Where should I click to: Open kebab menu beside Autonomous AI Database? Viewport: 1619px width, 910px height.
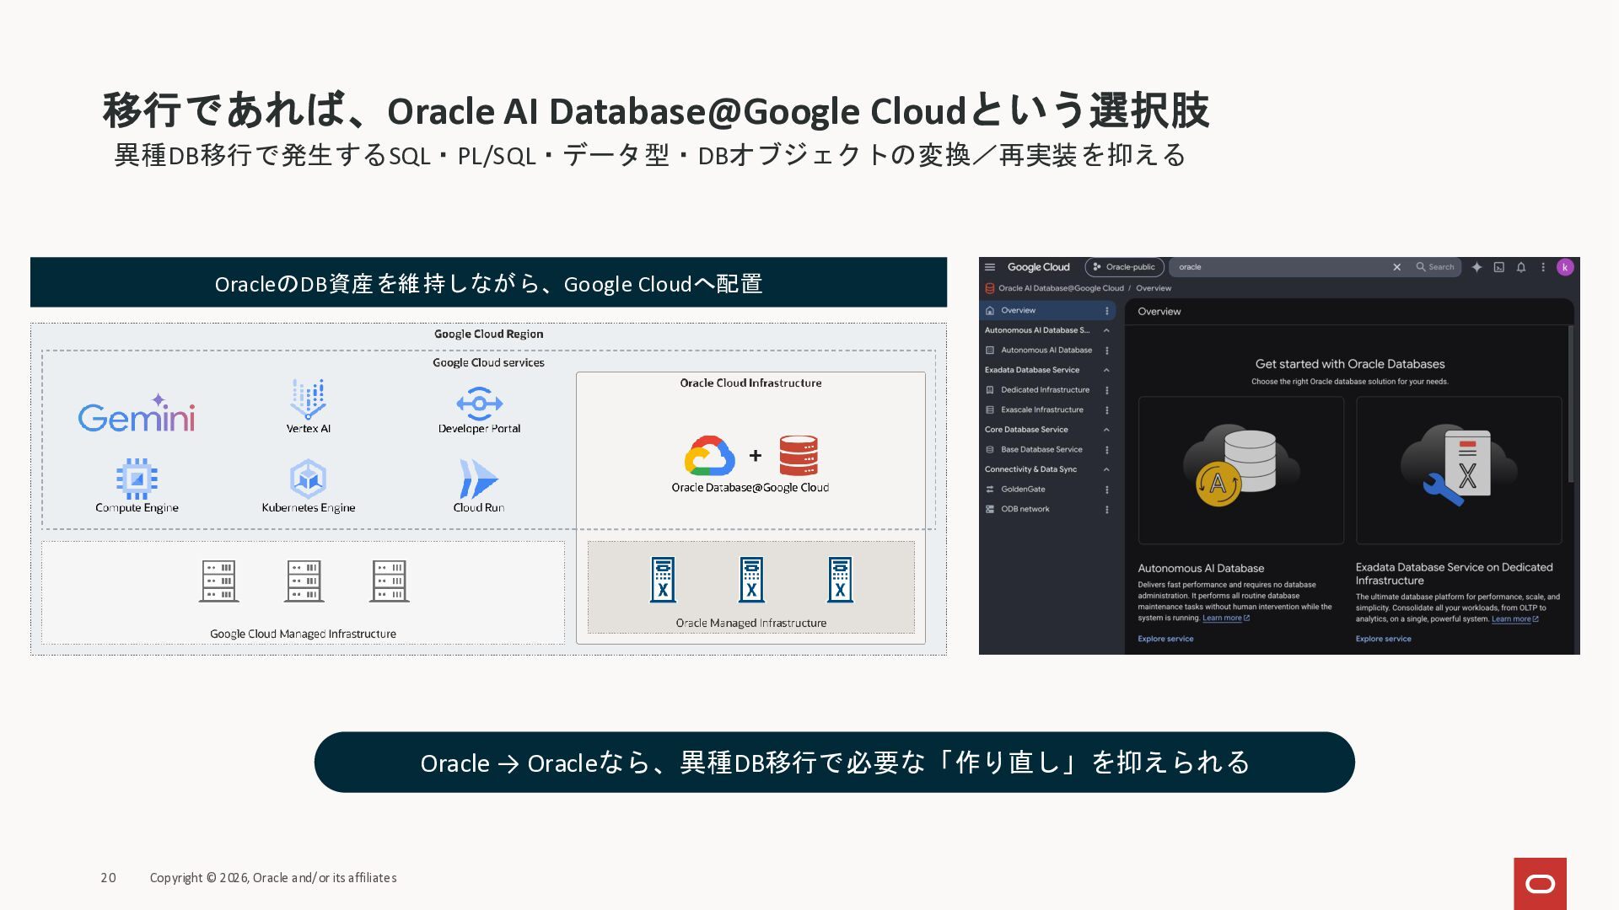pos(1107,351)
